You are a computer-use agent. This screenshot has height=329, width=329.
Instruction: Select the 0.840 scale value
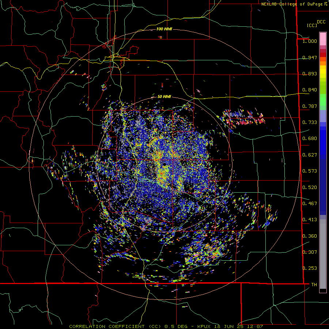[310, 90]
